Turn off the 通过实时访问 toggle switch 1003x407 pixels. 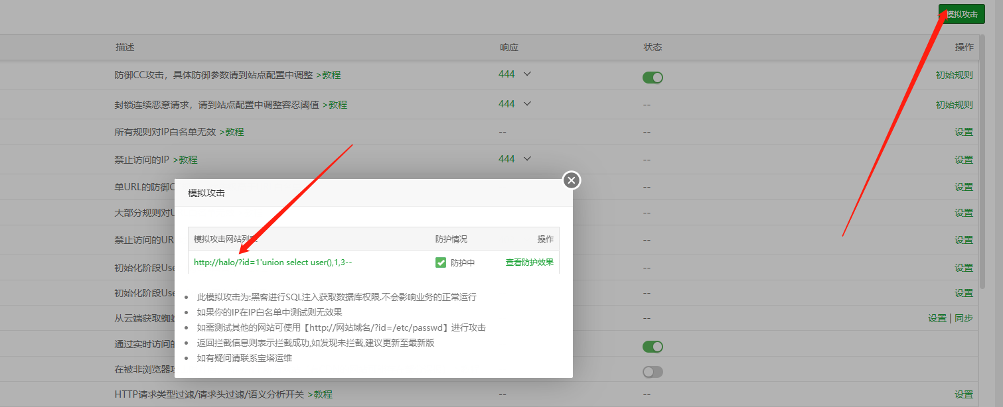(653, 346)
